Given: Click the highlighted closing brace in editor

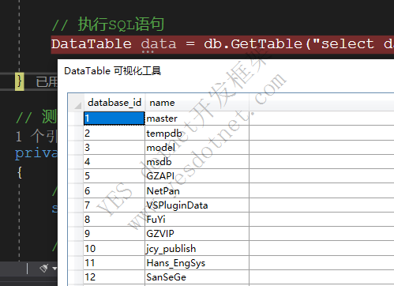Looking at the screenshot, I should [20, 81].
